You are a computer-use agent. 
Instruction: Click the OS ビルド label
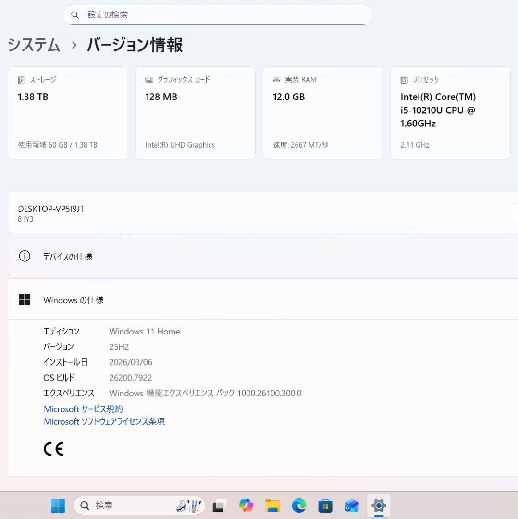(59, 378)
